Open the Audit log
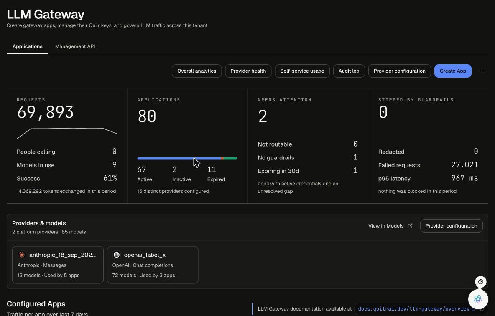The width and height of the screenshot is (495, 316). 349,71
